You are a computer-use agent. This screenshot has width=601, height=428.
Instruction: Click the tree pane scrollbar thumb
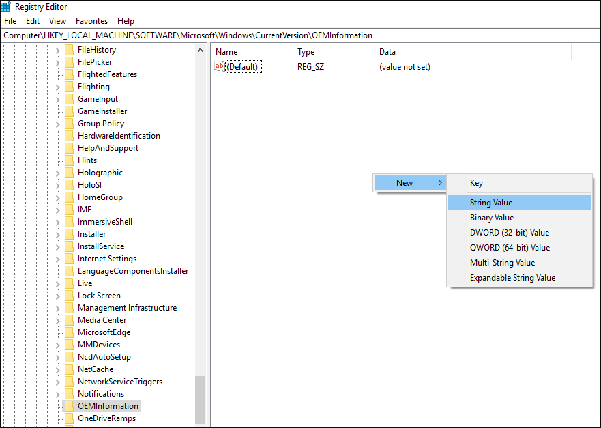click(x=200, y=399)
